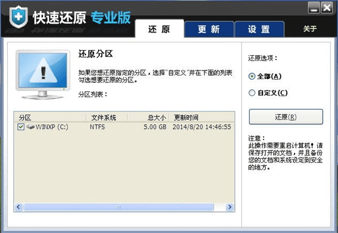Click the 快速还原 专业版 title text
Image resolution: width=338 pixels, height=233 pixels.
[x=82, y=17]
